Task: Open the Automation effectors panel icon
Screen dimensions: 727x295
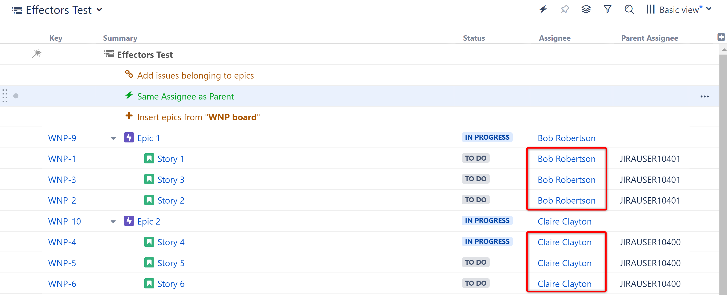Action: click(543, 9)
